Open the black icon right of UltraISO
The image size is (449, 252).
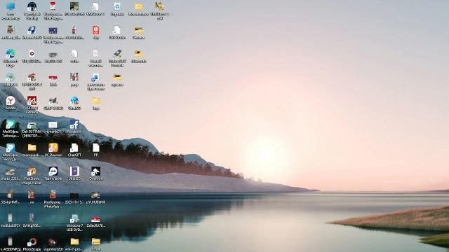point(95,171)
